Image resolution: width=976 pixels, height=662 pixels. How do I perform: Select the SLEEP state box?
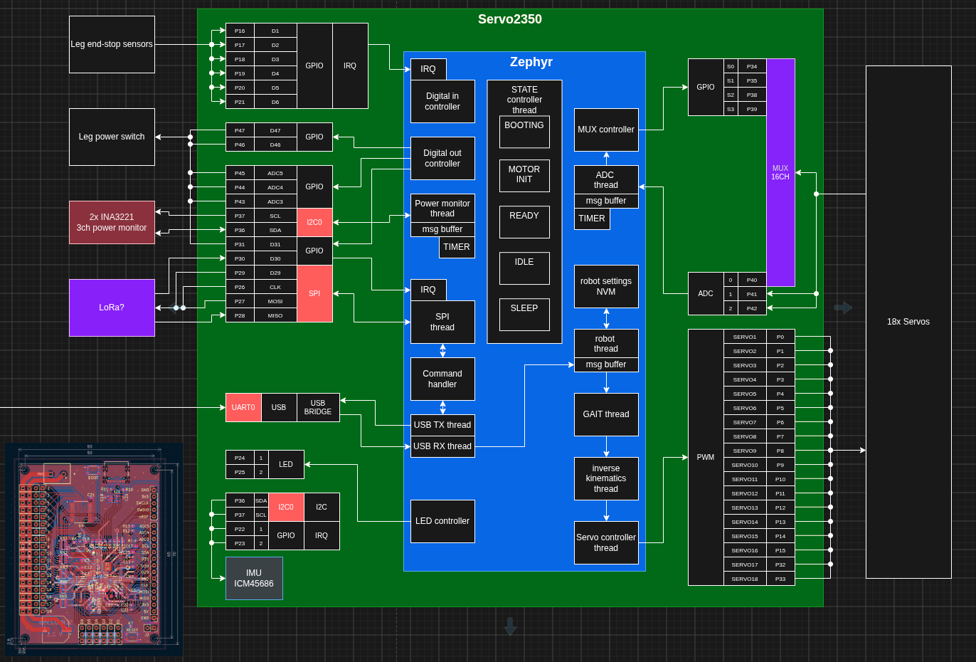(524, 314)
